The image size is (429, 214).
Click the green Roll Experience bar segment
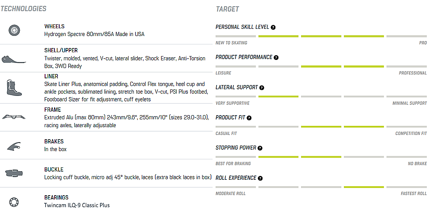[x=364, y=187]
